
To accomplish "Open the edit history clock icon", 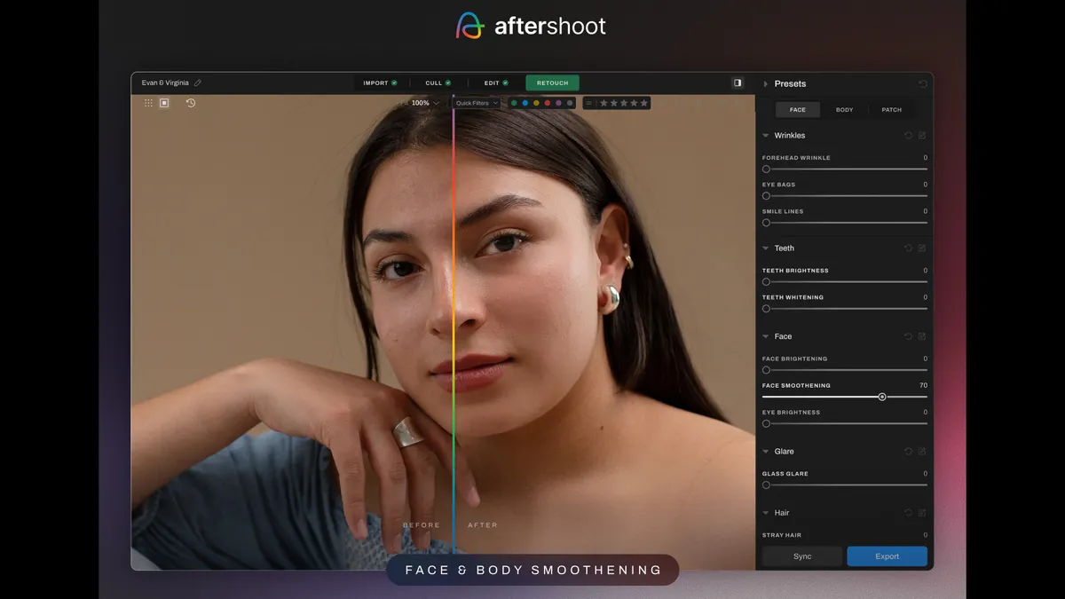I will (191, 103).
